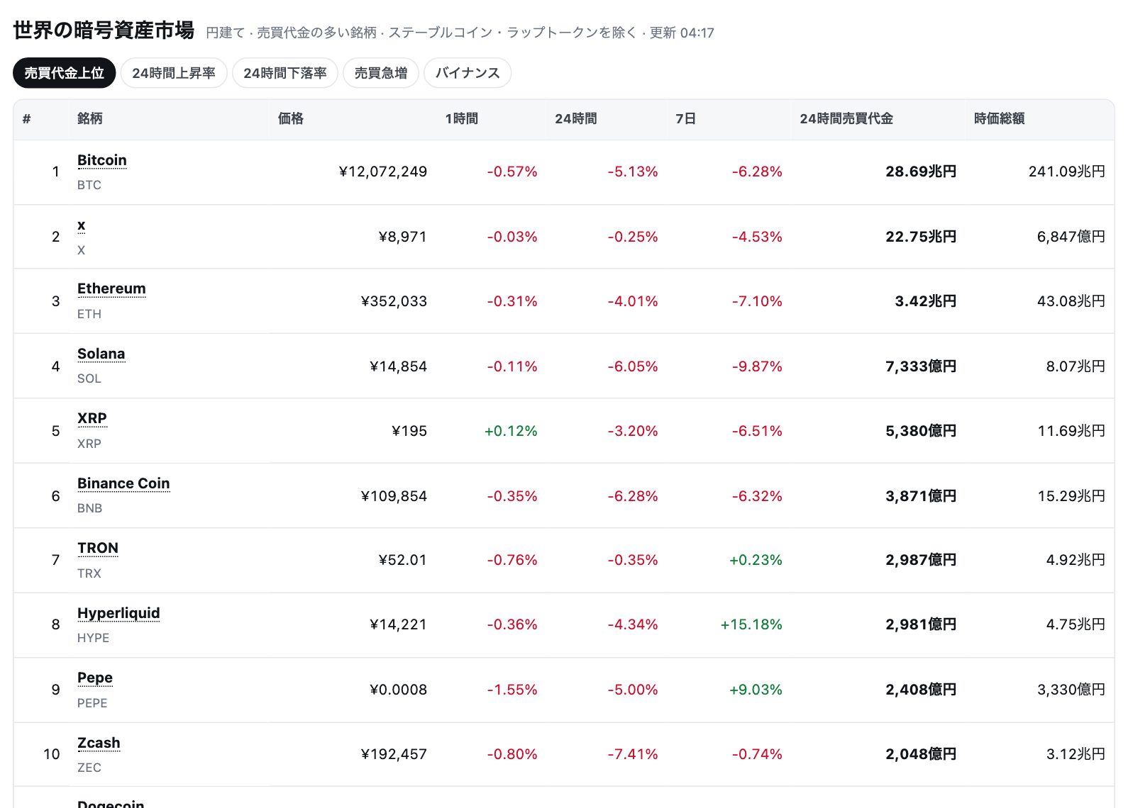Open the x coin link in row 2
This screenshot has width=1128, height=808.
(x=82, y=225)
